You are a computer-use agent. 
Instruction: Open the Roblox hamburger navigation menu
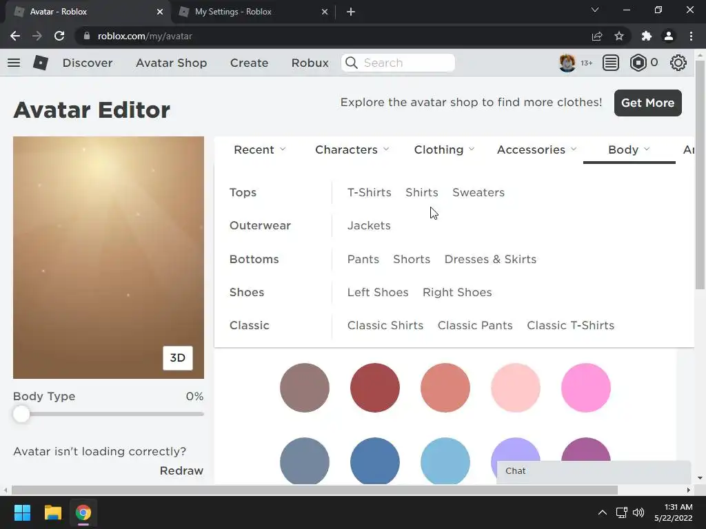coord(14,63)
